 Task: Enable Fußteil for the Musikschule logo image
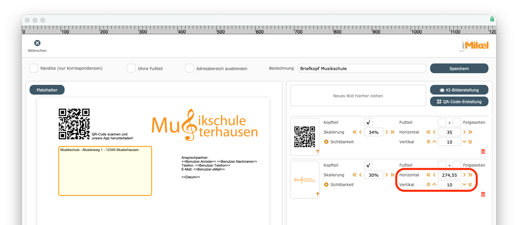click(442, 165)
